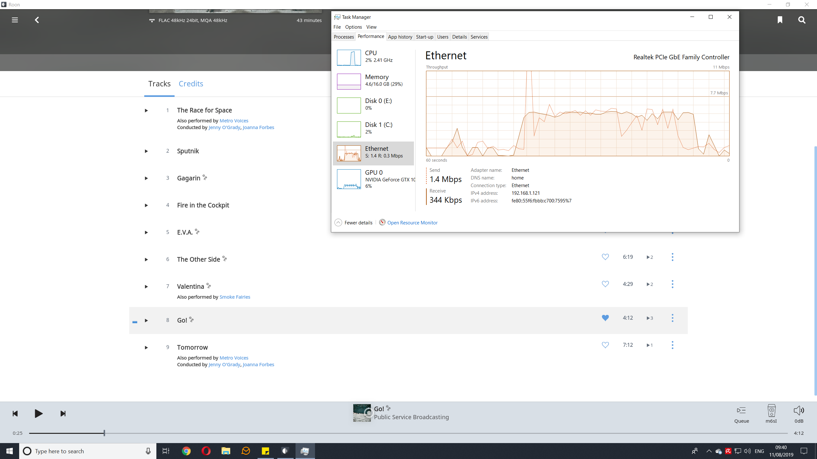Select CPU performance graph

click(373, 57)
